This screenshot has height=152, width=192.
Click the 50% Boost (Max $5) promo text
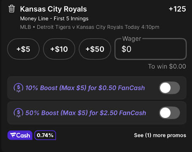tap(85, 113)
